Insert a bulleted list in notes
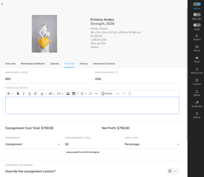 coord(90,94)
